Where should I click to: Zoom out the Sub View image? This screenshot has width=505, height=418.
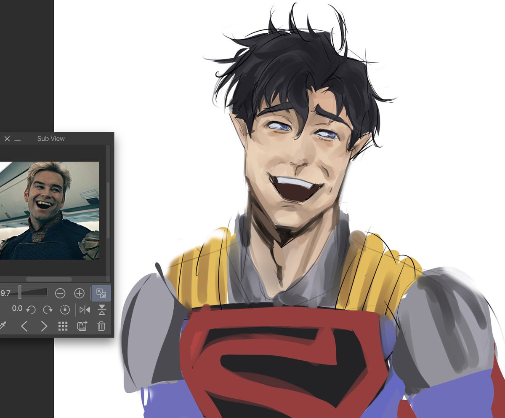60,293
